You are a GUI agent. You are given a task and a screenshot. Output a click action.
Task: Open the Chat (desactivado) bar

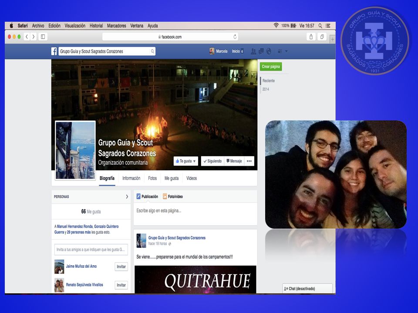click(x=307, y=289)
